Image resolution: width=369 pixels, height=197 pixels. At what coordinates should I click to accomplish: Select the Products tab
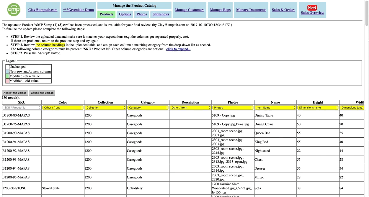point(106,14)
